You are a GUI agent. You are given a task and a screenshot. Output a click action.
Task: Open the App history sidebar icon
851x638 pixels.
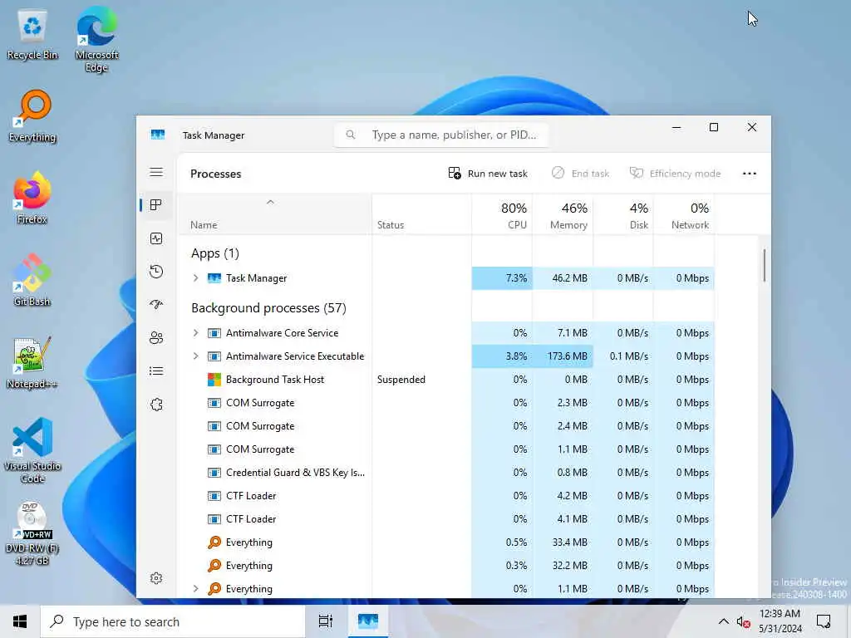coord(156,272)
